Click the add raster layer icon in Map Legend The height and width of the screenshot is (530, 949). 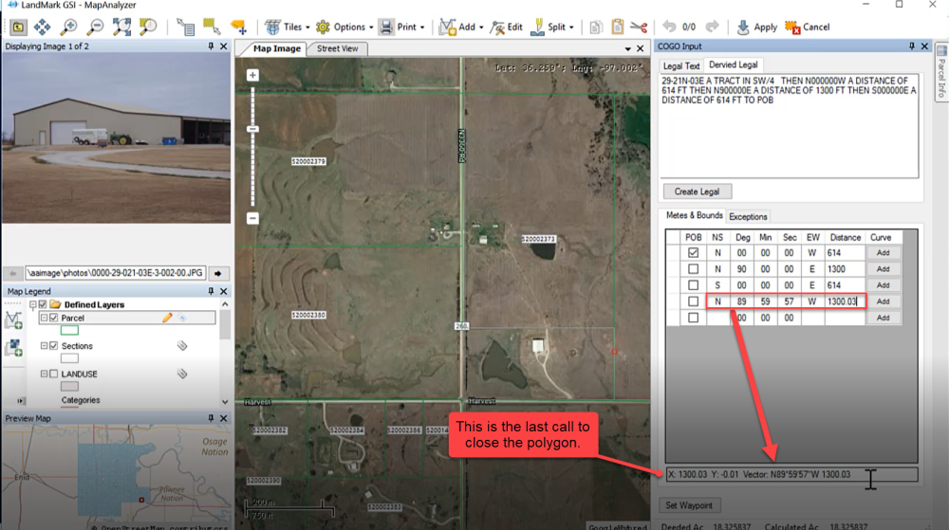(x=13, y=348)
